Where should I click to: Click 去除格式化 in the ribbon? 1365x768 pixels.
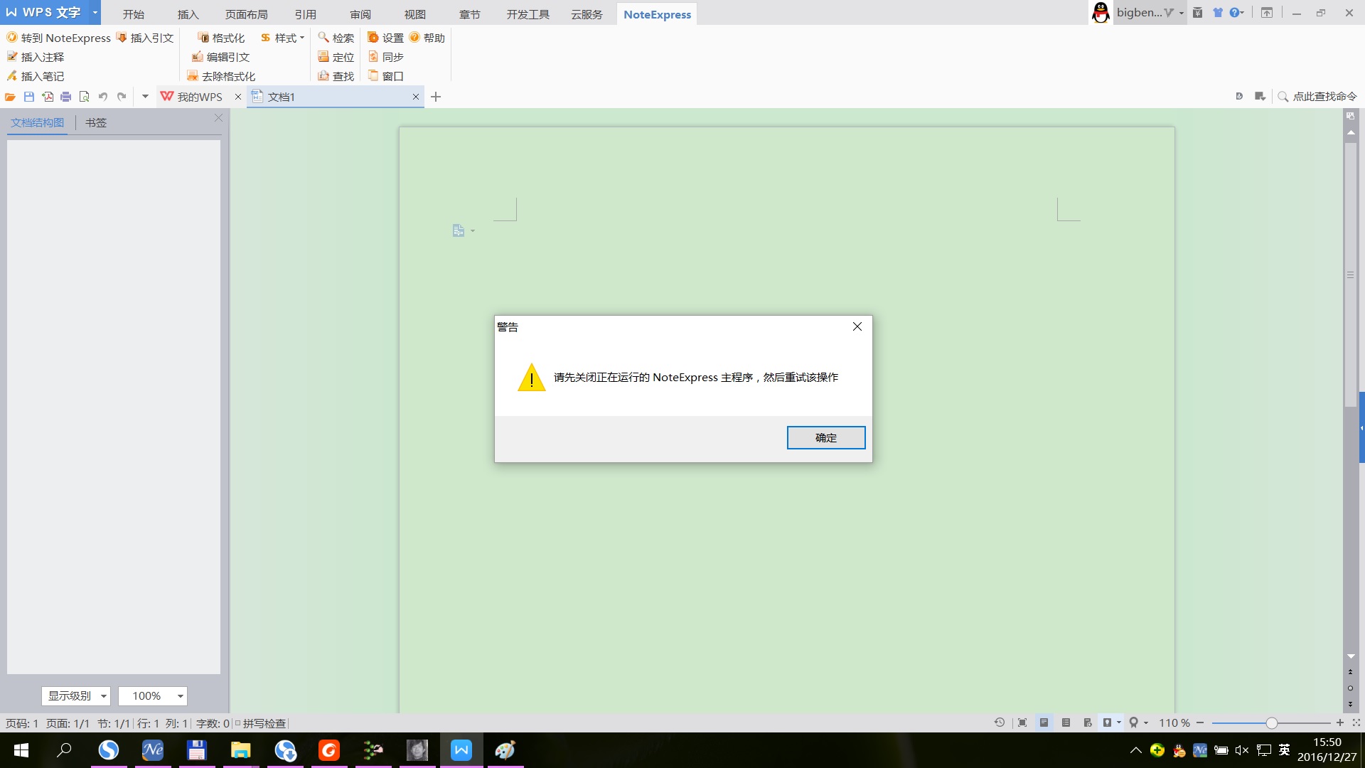(x=221, y=76)
